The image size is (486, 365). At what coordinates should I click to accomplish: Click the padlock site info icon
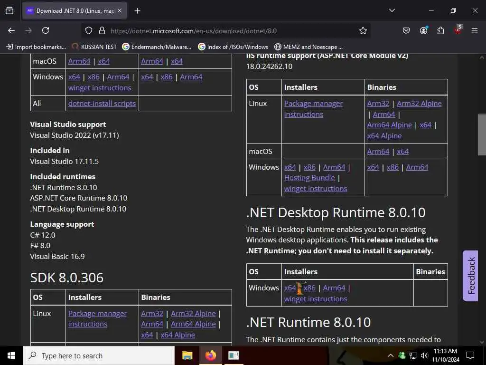(x=102, y=31)
